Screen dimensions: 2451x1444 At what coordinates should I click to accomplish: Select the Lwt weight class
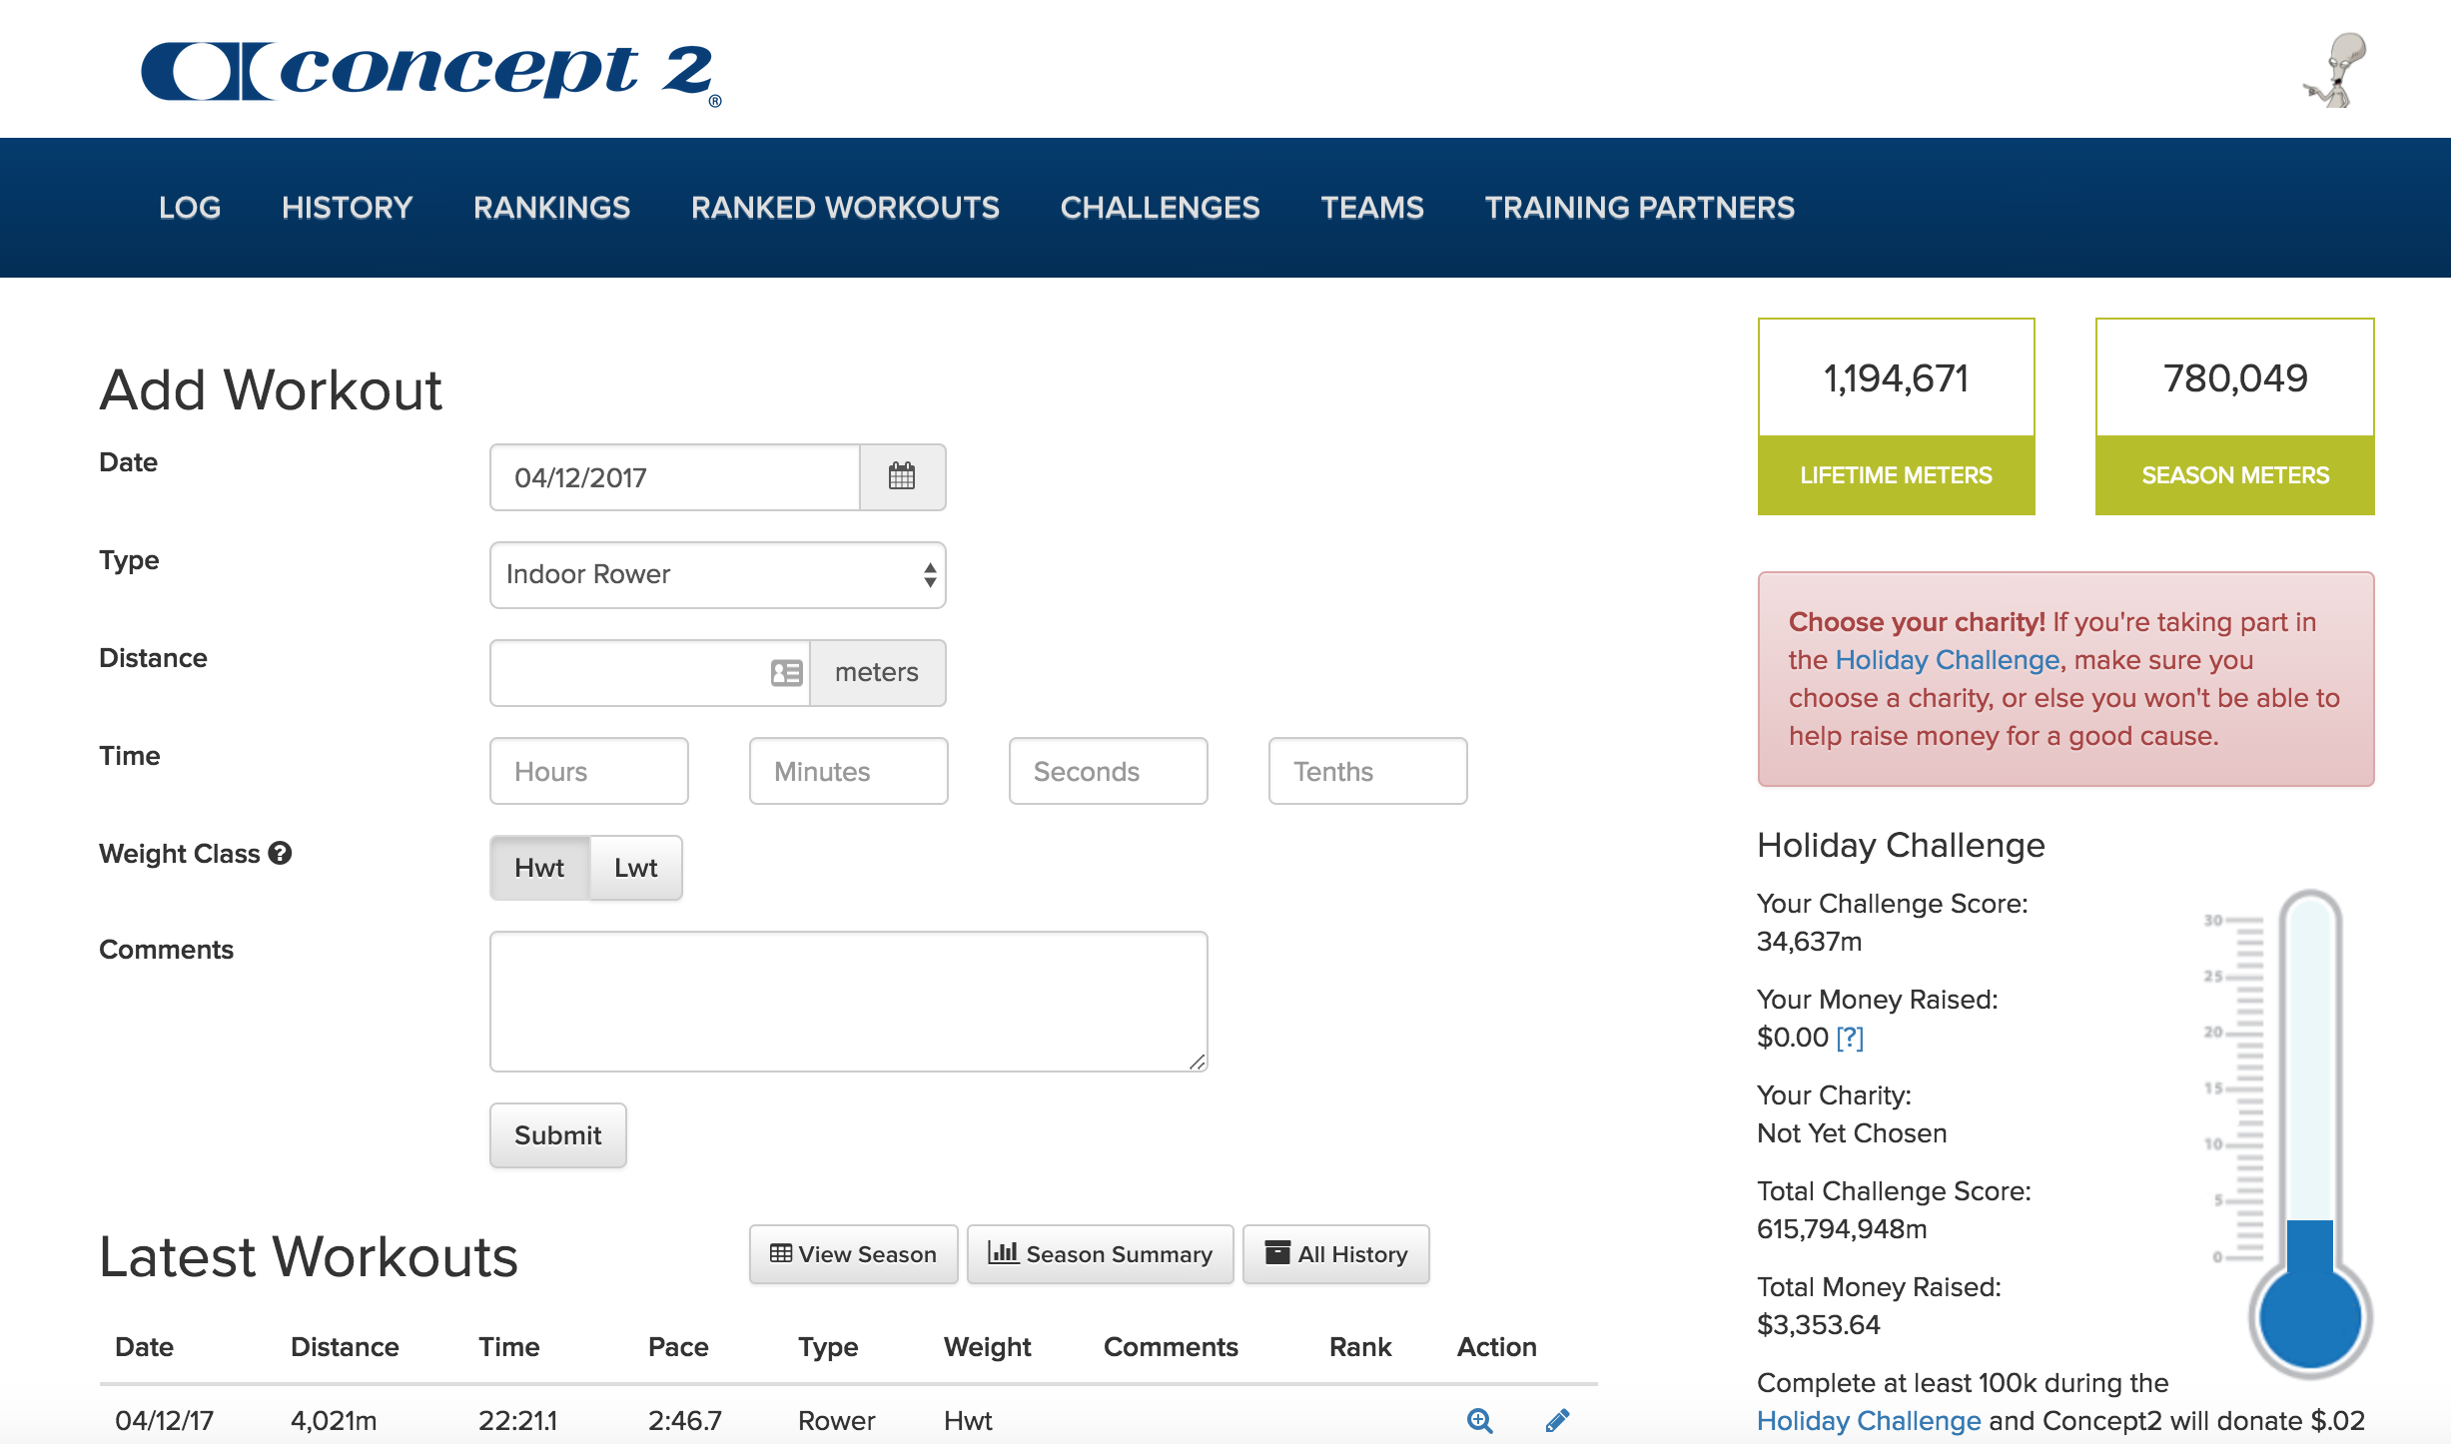(635, 868)
